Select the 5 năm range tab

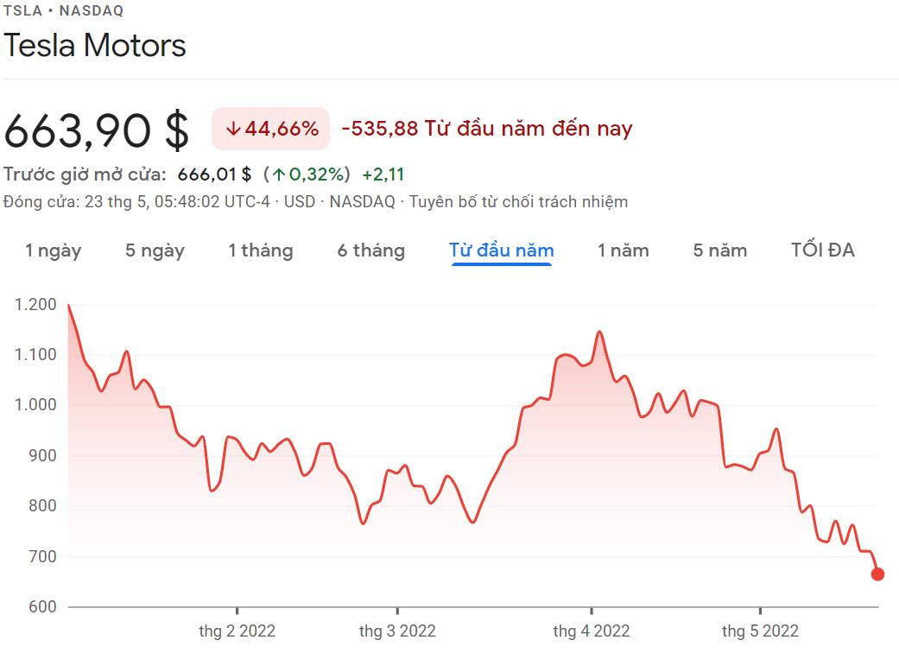click(x=719, y=250)
